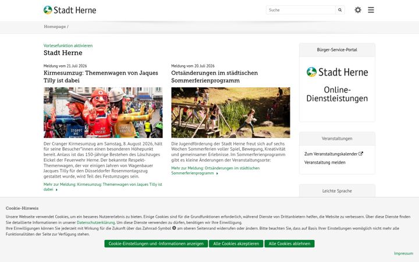Open headline Ortsänderungen im städtischen Sommerferienprogramm
This screenshot has height=262, width=419.
point(215,76)
